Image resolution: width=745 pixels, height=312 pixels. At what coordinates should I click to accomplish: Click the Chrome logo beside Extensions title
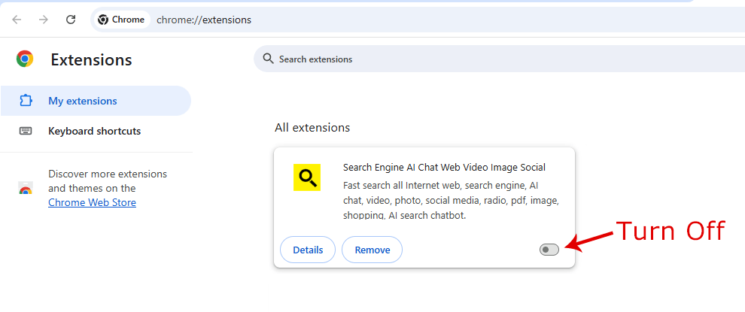point(25,59)
